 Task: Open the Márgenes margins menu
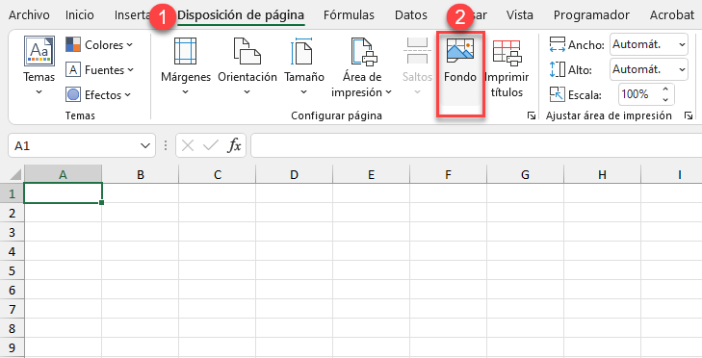pyautogui.click(x=185, y=65)
